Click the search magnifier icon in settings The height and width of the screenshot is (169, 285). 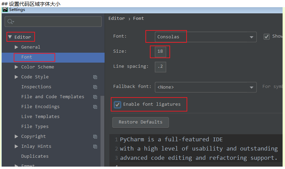point(11,22)
